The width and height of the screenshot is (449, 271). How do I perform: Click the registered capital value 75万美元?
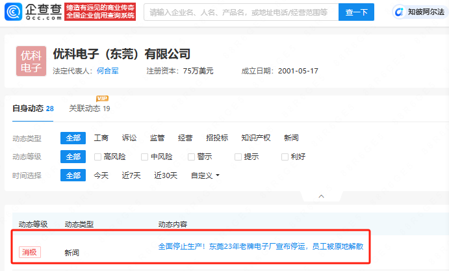198,71
